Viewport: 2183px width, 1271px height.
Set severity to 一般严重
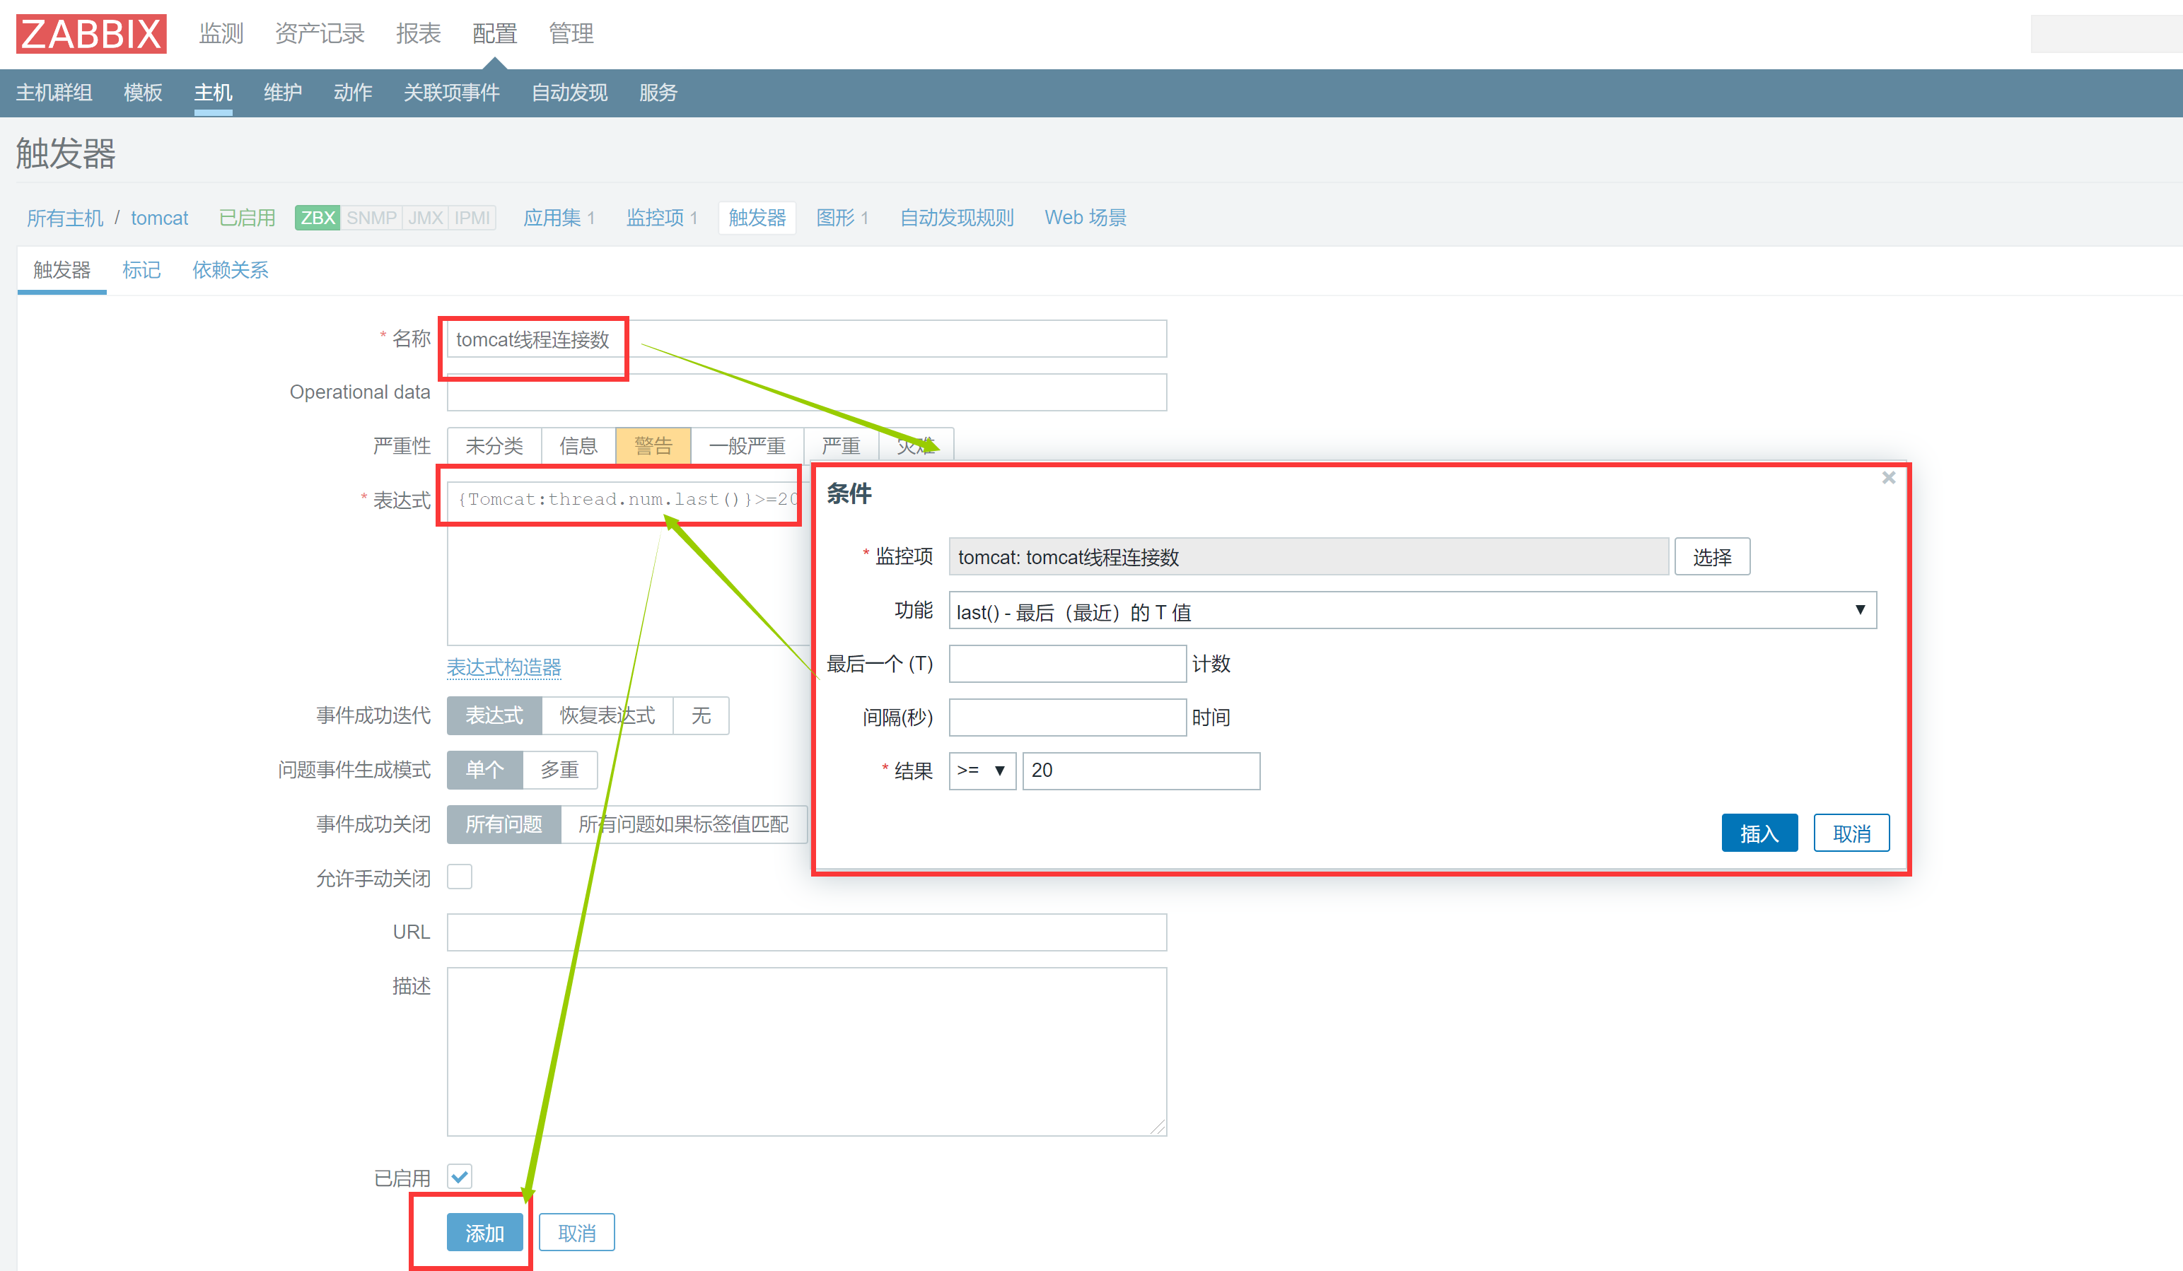(x=747, y=446)
